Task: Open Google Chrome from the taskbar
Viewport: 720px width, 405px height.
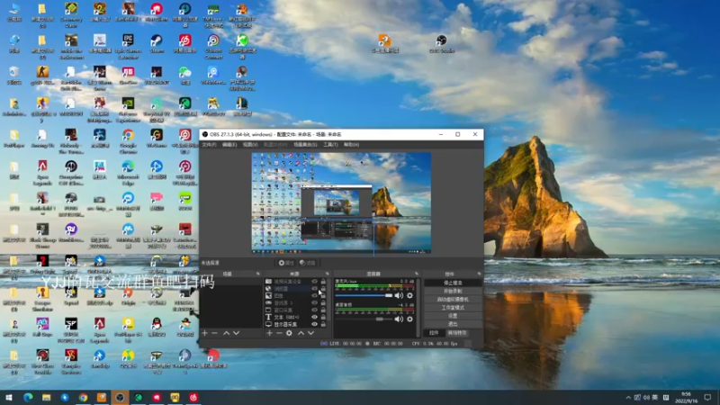Action: [x=83, y=397]
